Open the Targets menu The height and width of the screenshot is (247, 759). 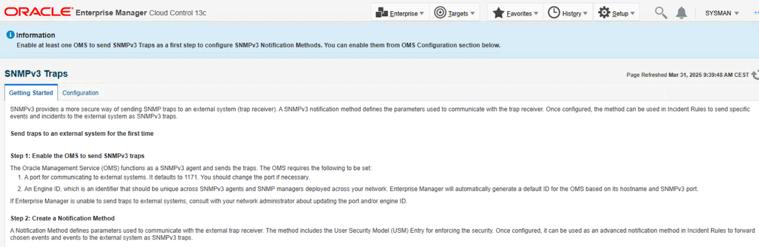tap(454, 13)
